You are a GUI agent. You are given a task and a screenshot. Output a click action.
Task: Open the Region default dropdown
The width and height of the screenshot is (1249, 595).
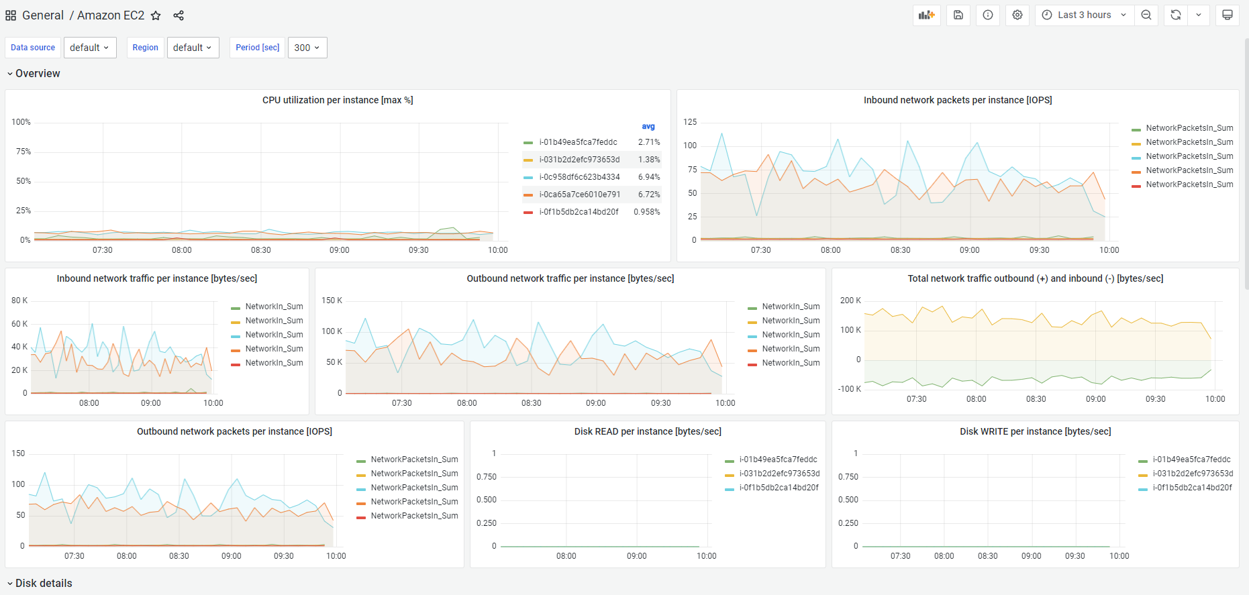tap(193, 48)
